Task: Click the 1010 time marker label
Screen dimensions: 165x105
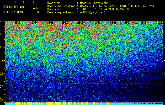Action: point(160,23)
